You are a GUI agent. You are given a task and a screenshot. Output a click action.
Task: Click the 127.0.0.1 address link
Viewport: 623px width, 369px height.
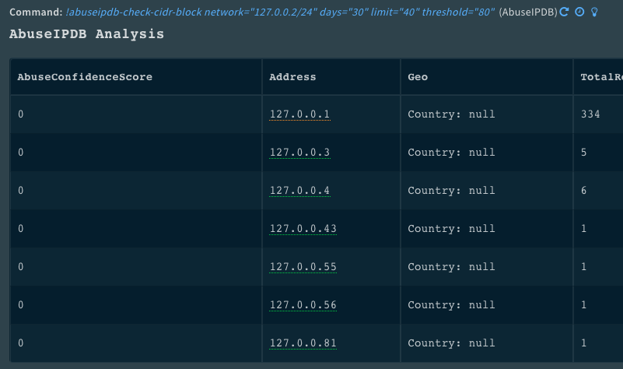[299, 114]
